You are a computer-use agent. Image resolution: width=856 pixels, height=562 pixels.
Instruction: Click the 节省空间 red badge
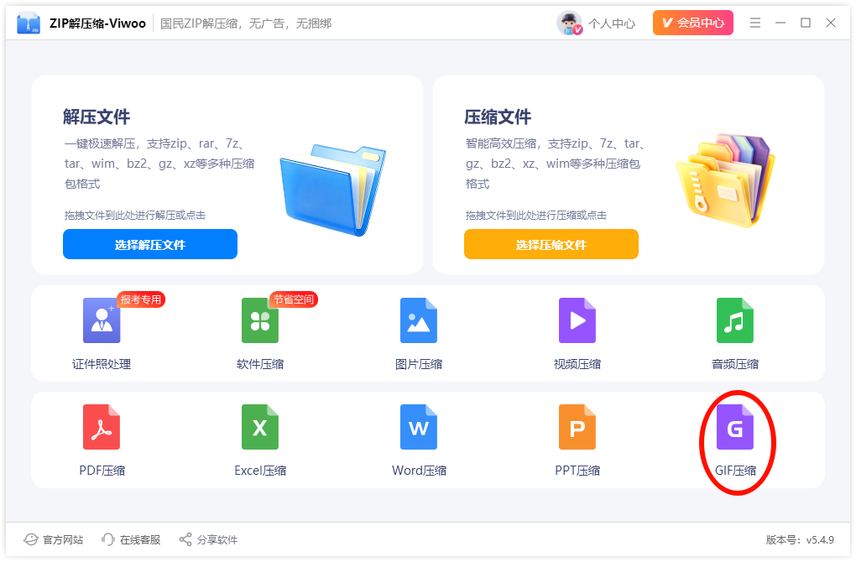[294, 299]
